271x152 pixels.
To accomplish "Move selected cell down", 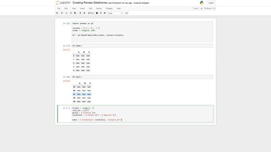I will click(x=84, y=13).
